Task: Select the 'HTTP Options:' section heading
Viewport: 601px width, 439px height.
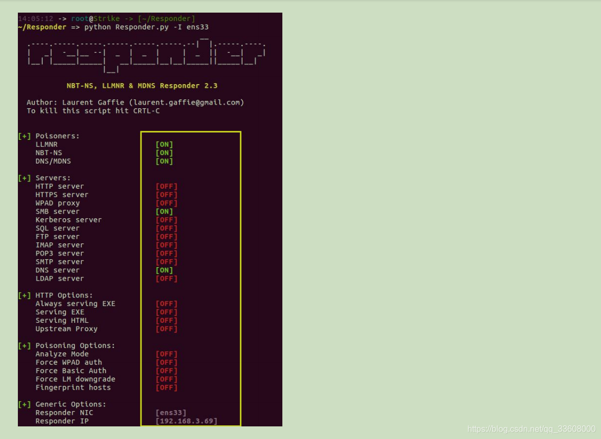Action: [64, 295]
